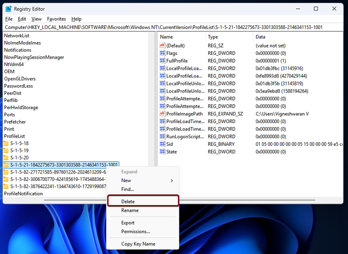The height and width of the screenshot is (254, 348).
Task: Open the New submenu arrow
Action: pyautogui.click(x=172, y=180)
